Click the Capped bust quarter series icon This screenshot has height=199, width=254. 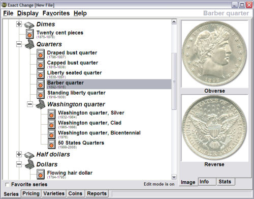coord(41,64)
